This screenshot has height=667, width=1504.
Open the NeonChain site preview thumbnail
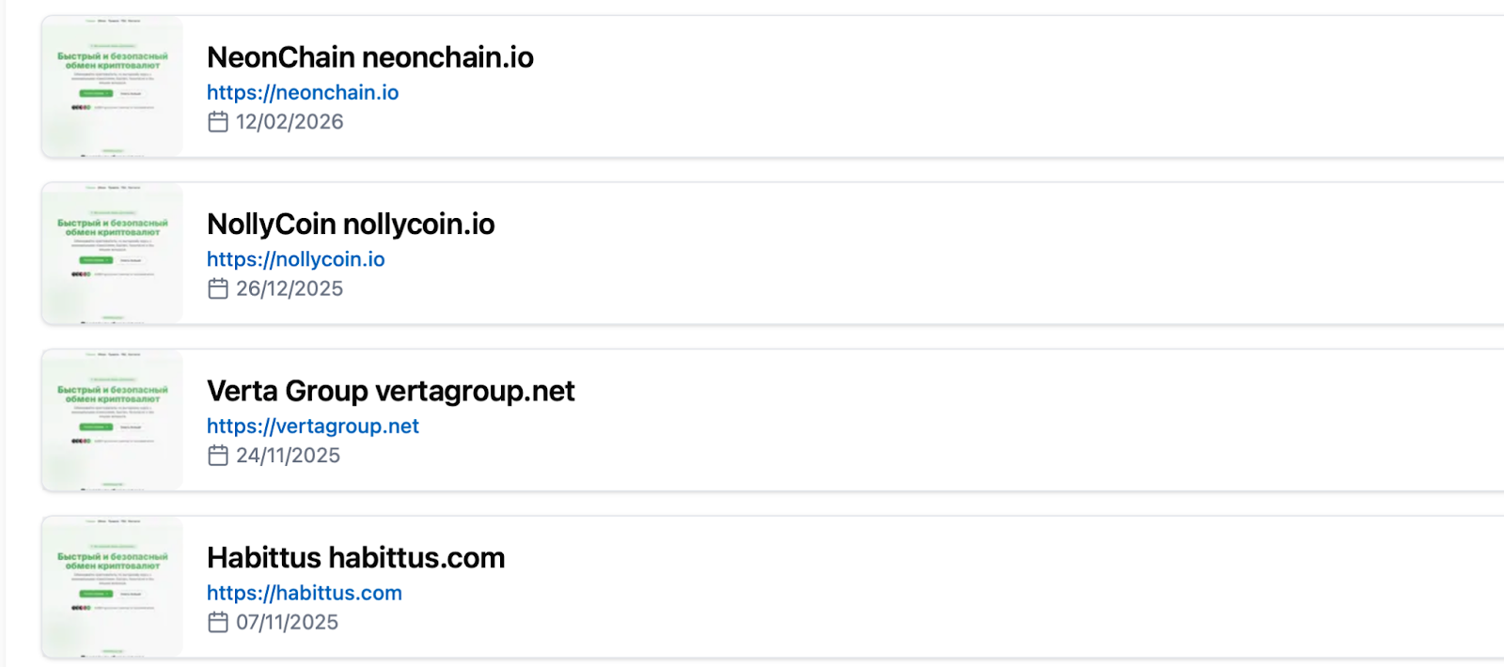point(112,86)
